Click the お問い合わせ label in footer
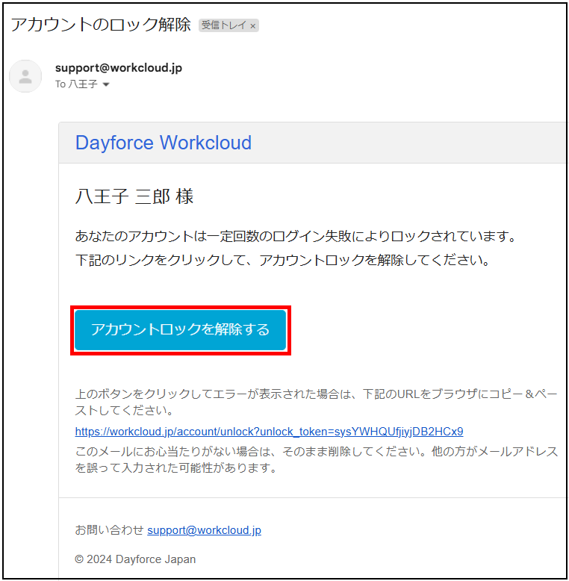The image size is (569, 581). pyautogui.click(x=109, y=530)
